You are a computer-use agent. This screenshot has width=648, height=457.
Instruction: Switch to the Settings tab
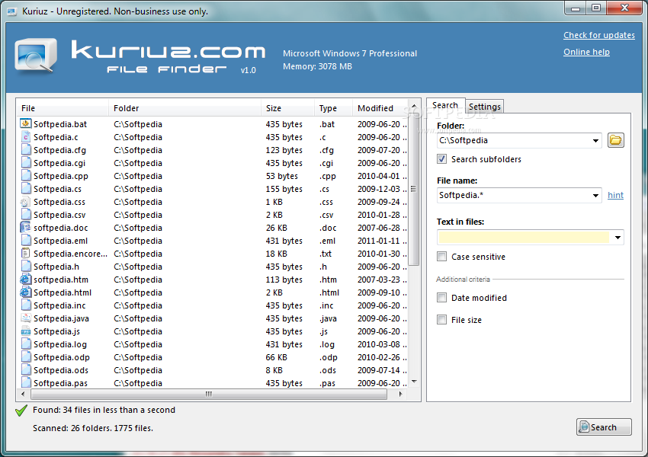484,107
